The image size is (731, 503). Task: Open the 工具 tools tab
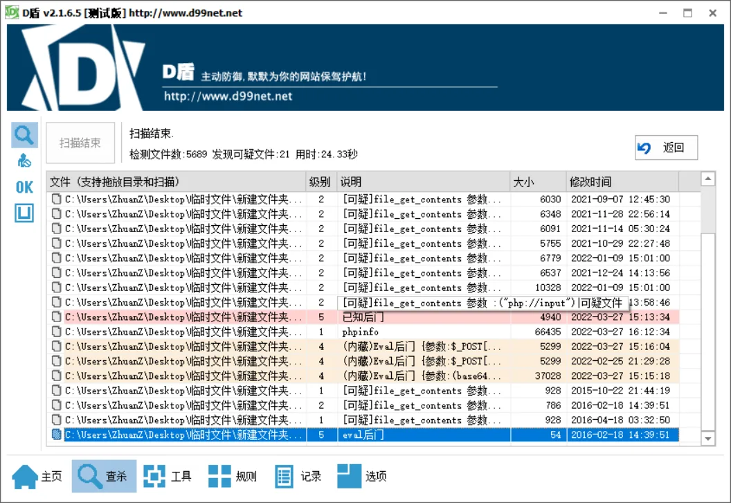coord(168,476)
